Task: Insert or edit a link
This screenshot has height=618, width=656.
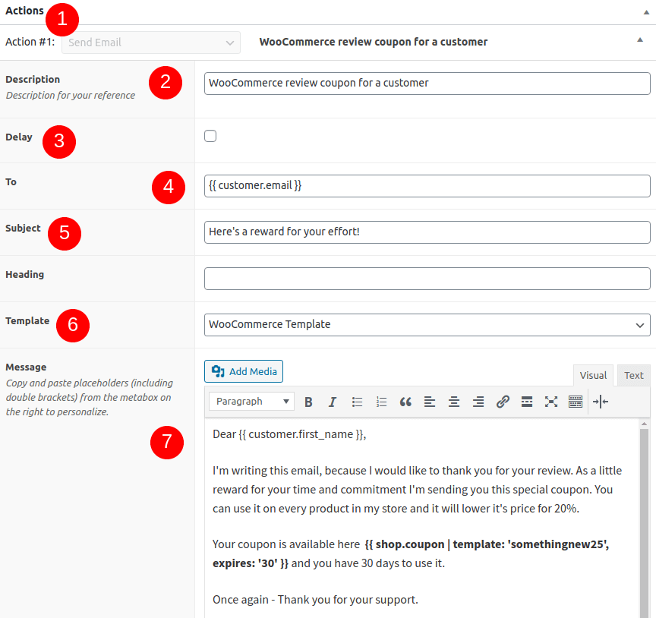Action: (503, 402)
